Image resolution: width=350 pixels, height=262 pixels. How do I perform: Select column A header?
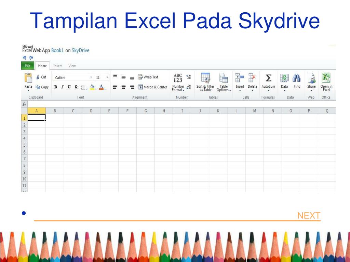click(37, 111)
